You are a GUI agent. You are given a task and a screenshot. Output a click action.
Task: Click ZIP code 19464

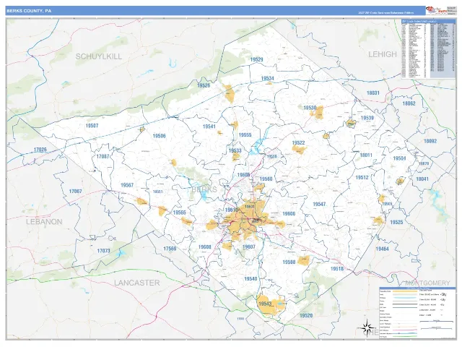(x=382, y=249)
